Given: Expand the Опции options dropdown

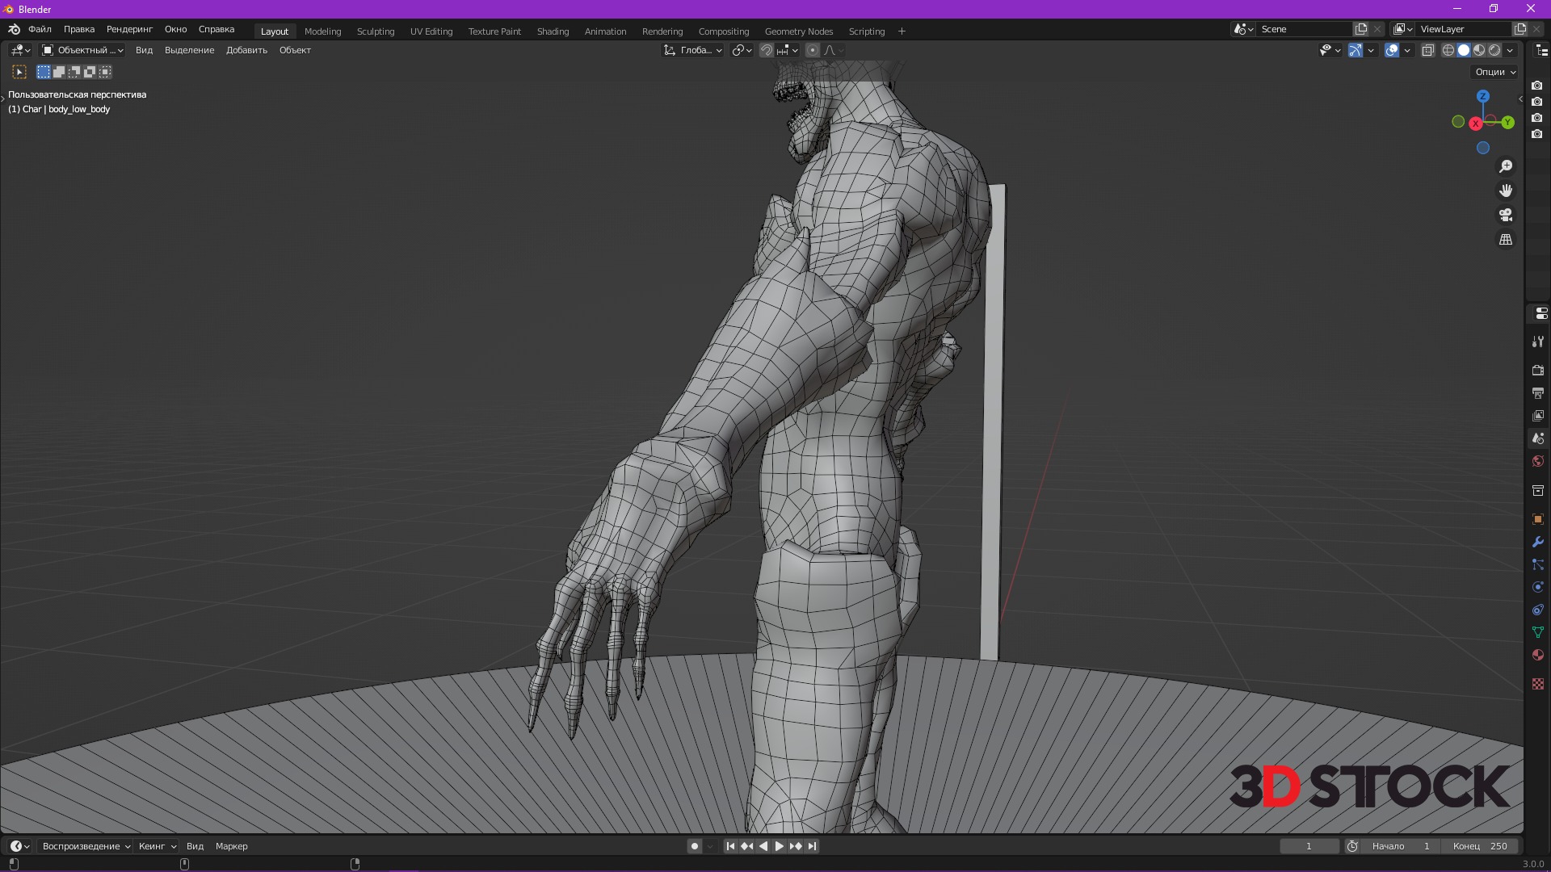Looking at the screenshot, I should pos(1495,72).
